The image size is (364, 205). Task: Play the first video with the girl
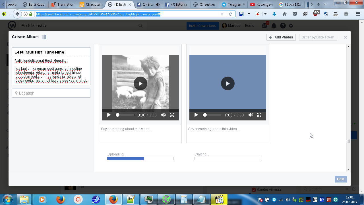[140, 83]
